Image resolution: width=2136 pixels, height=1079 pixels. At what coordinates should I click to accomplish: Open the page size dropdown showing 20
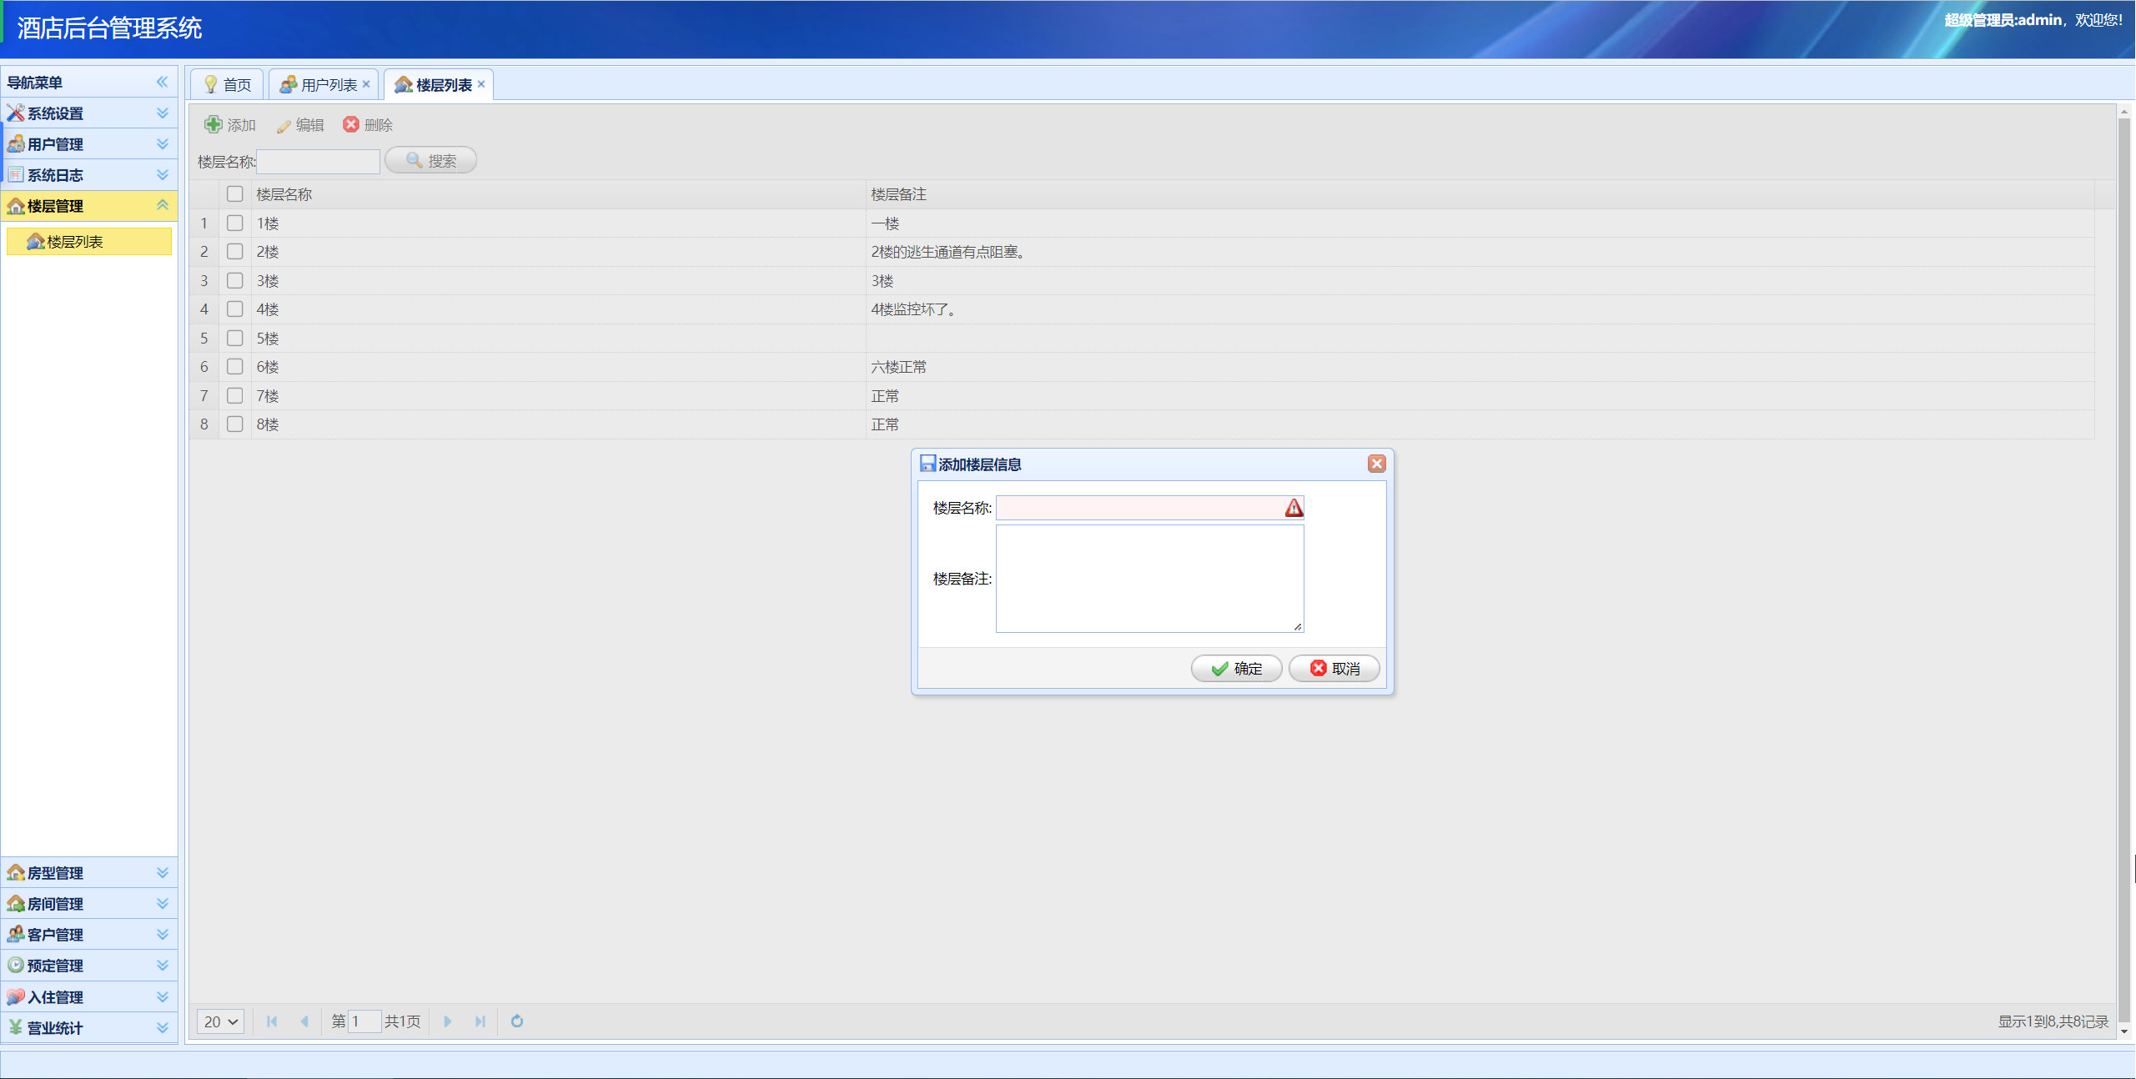(219, 1021)
